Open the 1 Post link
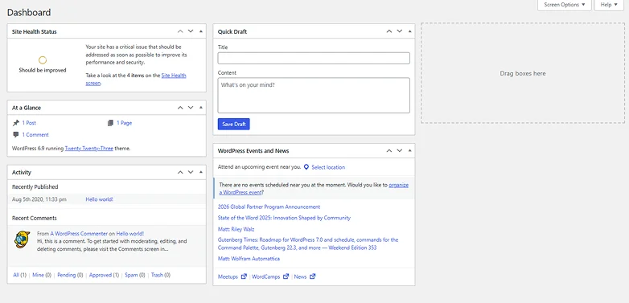The width and height of the screenshot is (629, 303). click(x=29, y=123)
